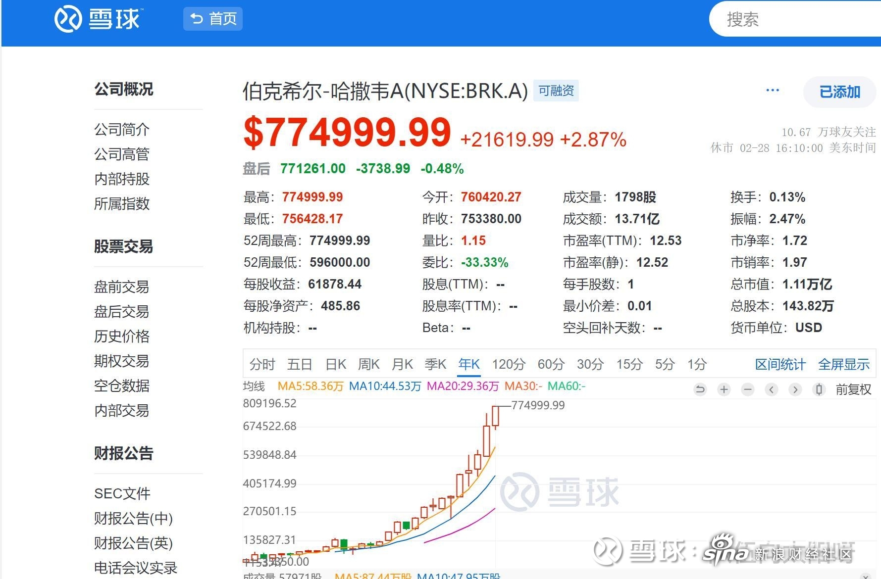Image resolution: width=881 pixels, height=579 pixels.
Task: Click the stock price $774999.99
Action: coord(347,132)
